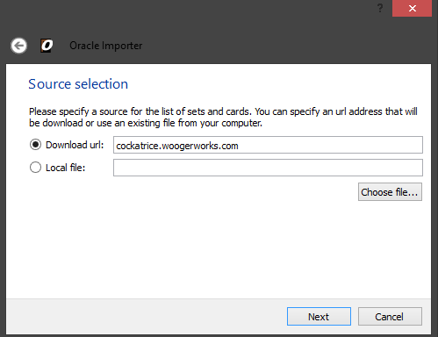Close the Oracle Importer window
This screenshot has height=337, width=438.
tap(412, 8)
